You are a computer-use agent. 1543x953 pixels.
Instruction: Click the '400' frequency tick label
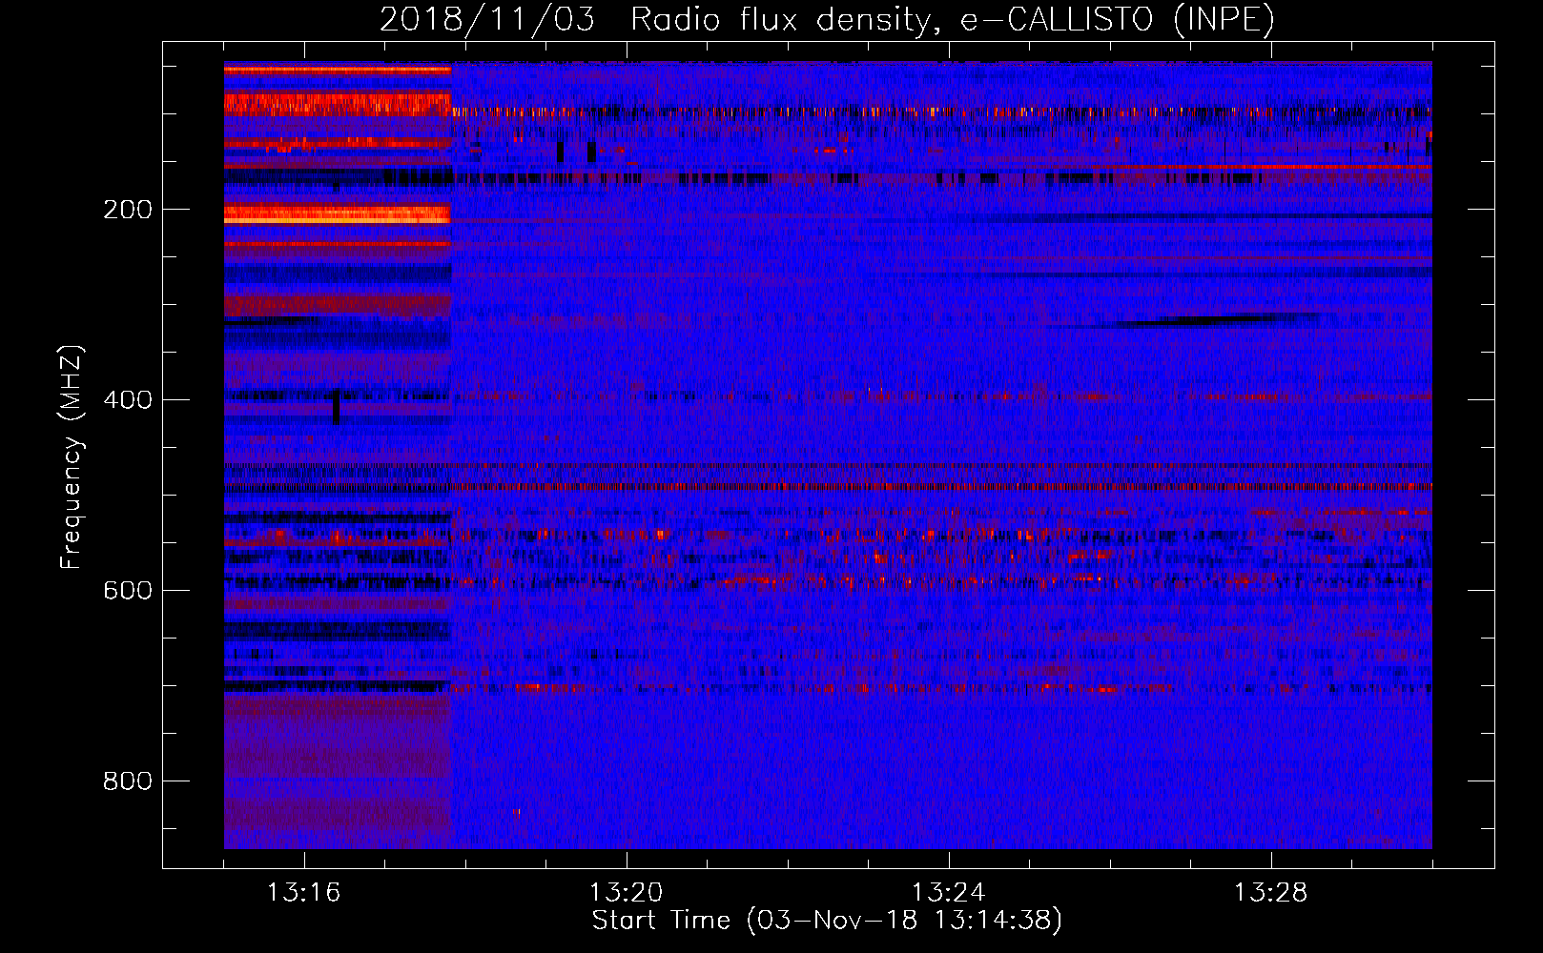pyautogui.click(x=127, y=400)
